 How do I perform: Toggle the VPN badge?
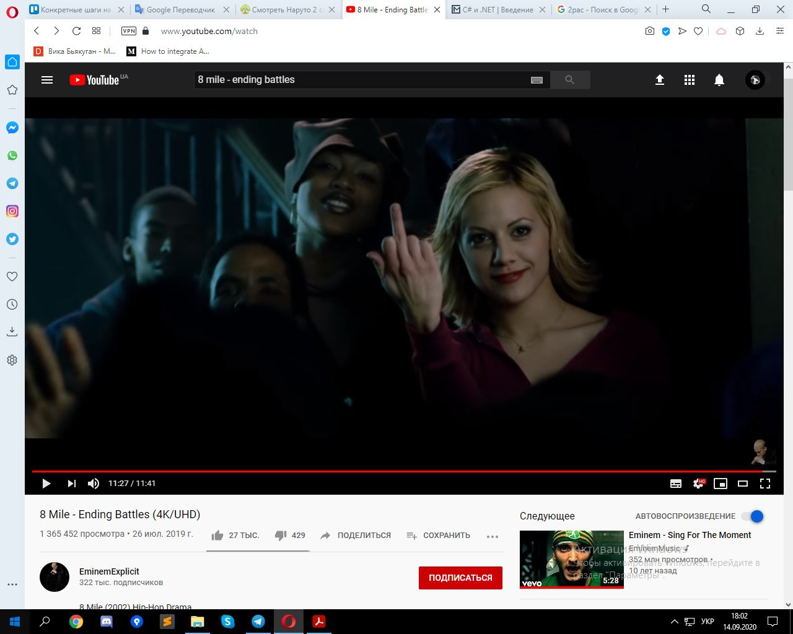pyautogui.click(x=129, y=31)
